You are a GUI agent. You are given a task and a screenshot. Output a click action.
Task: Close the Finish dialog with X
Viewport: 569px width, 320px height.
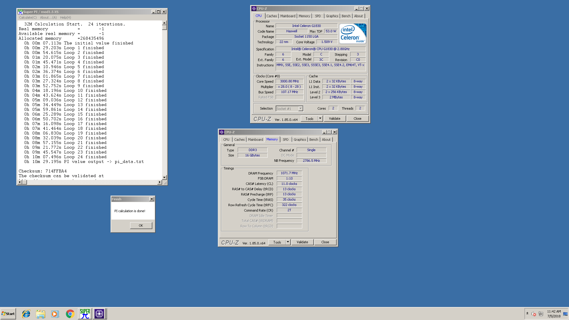pos(152,199)
